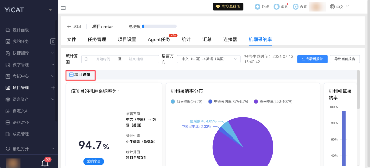Switch to the 任务管理 tab
Image resolution: width=370 pixels, height=168 pixels.
(x=97, y=40)
